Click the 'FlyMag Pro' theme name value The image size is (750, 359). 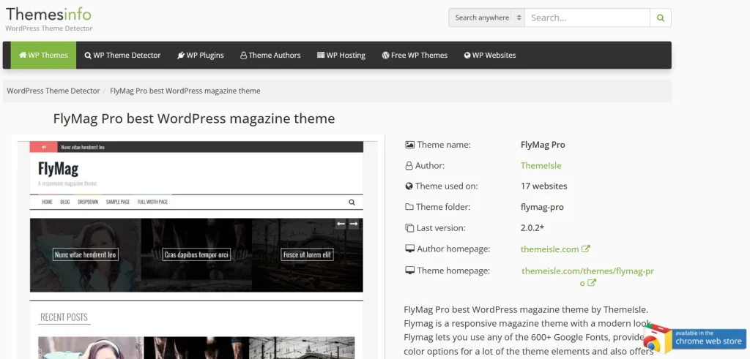[543, 145]
